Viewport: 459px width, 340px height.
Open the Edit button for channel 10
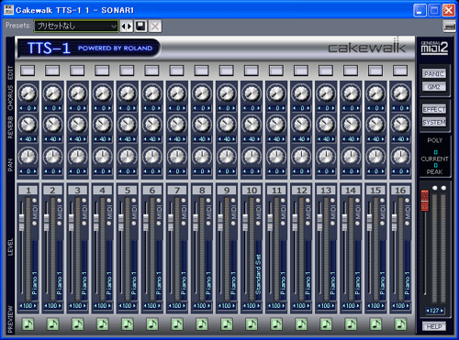coord(252,71)
